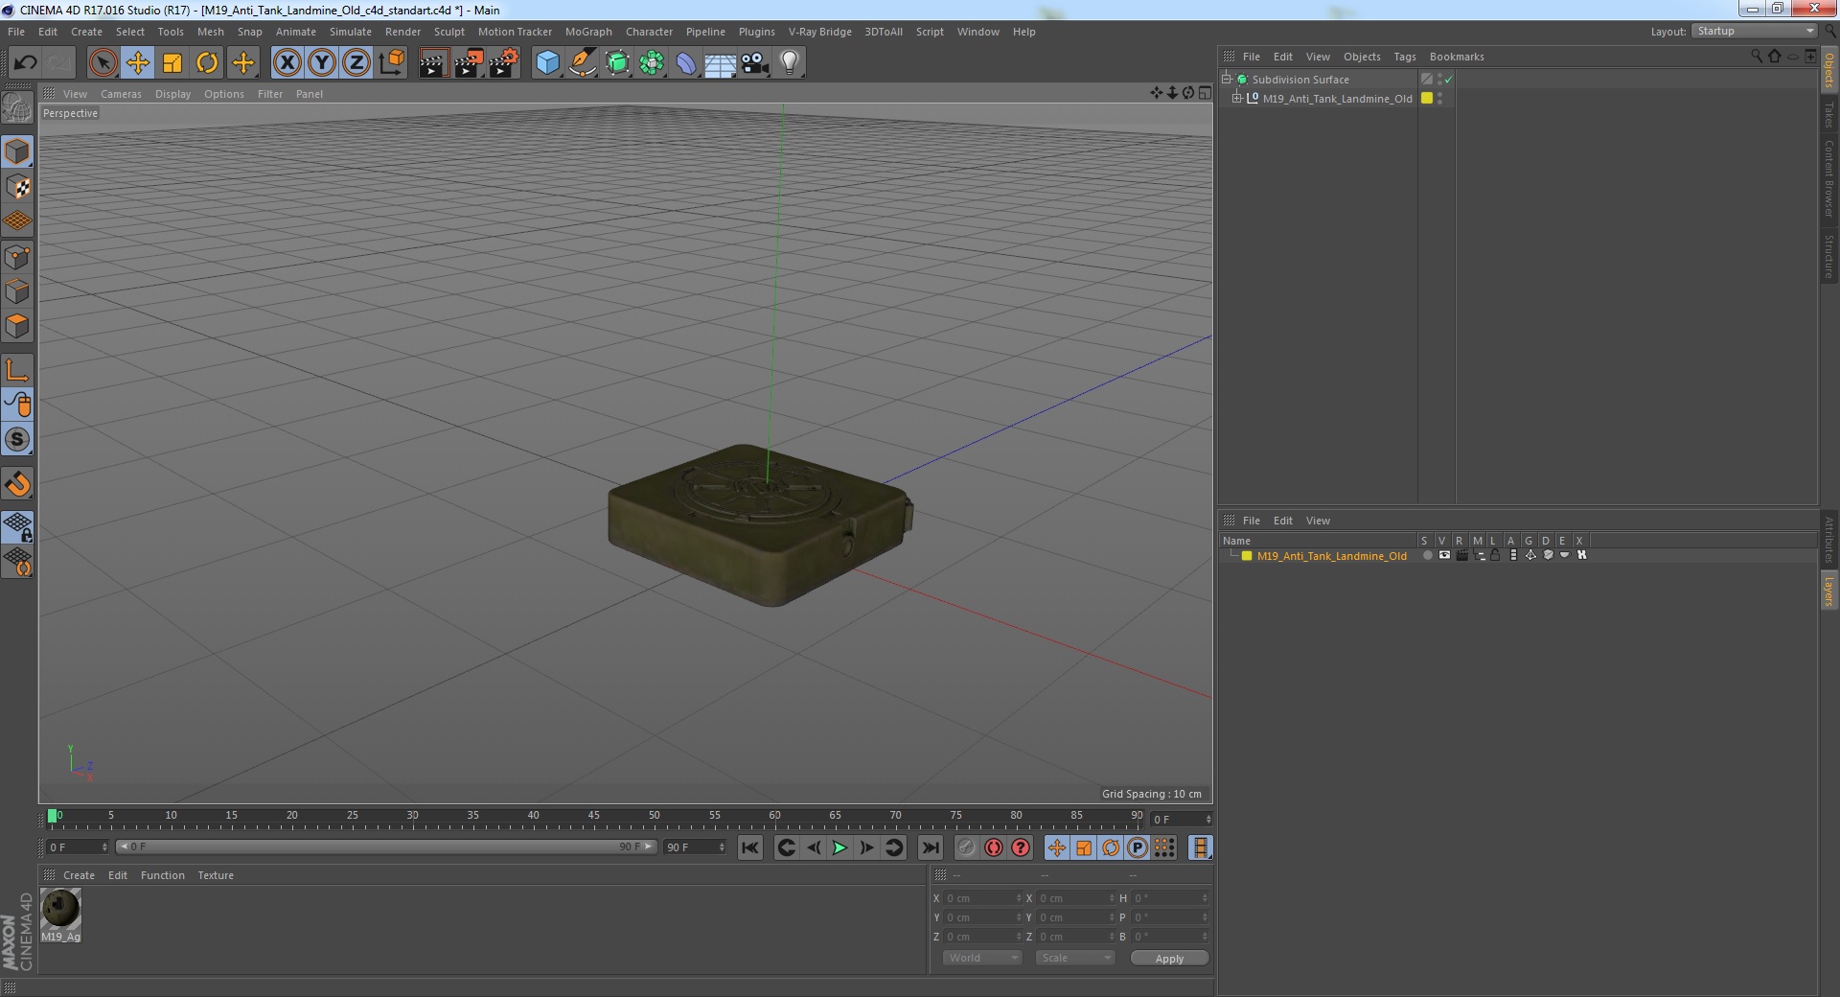Open the World coordinate dropdown
This screenshot has width=1840, height=997.
982,958
